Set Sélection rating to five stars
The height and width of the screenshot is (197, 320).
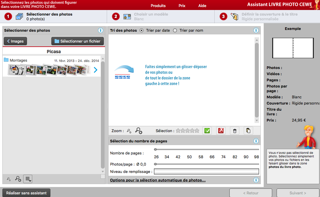(197, 131)
